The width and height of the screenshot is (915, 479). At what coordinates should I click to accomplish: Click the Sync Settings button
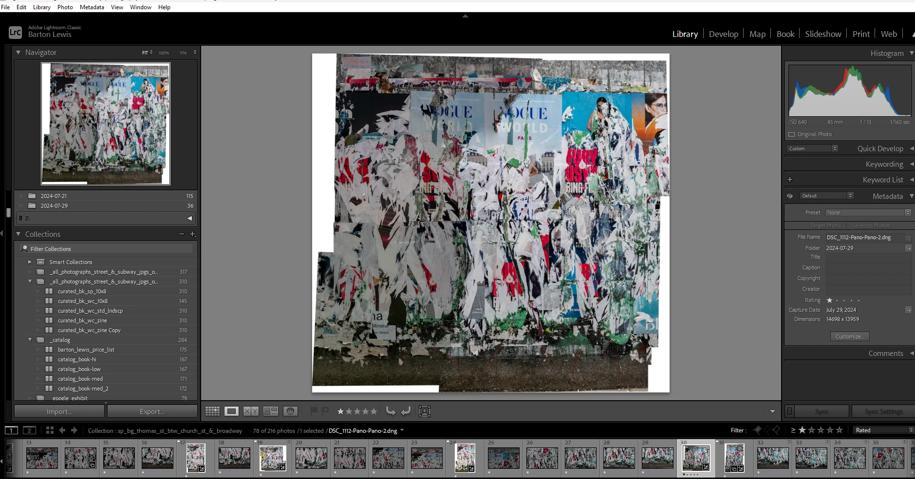[883, 411]
